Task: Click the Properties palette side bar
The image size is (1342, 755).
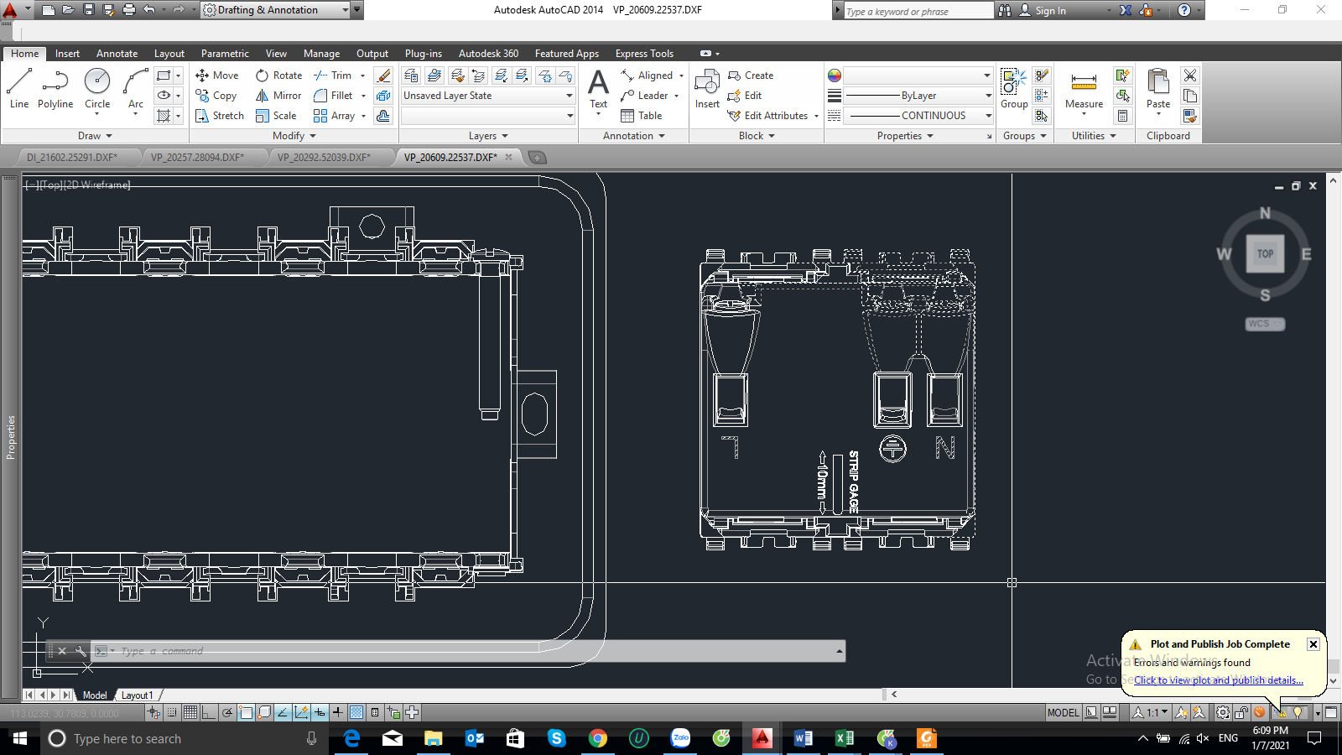Action: (x=10, y=436)
